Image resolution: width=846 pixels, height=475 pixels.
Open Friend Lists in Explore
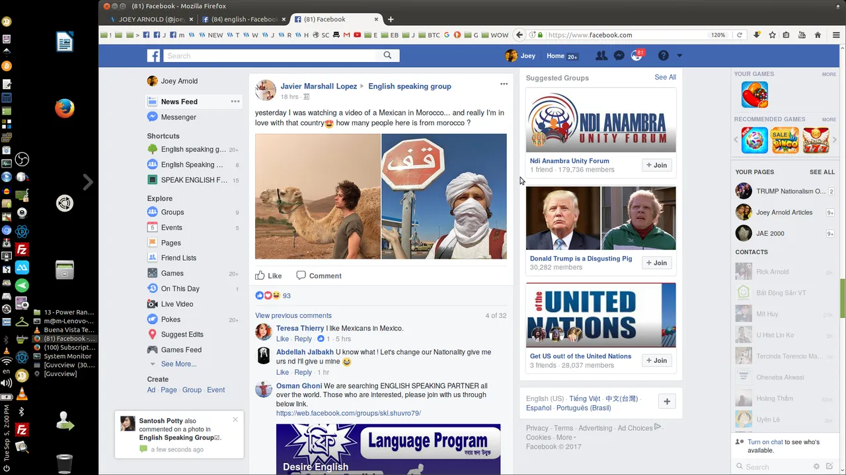[178, 258]
